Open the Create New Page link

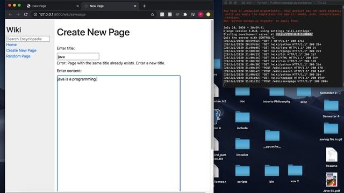[21, 50]
